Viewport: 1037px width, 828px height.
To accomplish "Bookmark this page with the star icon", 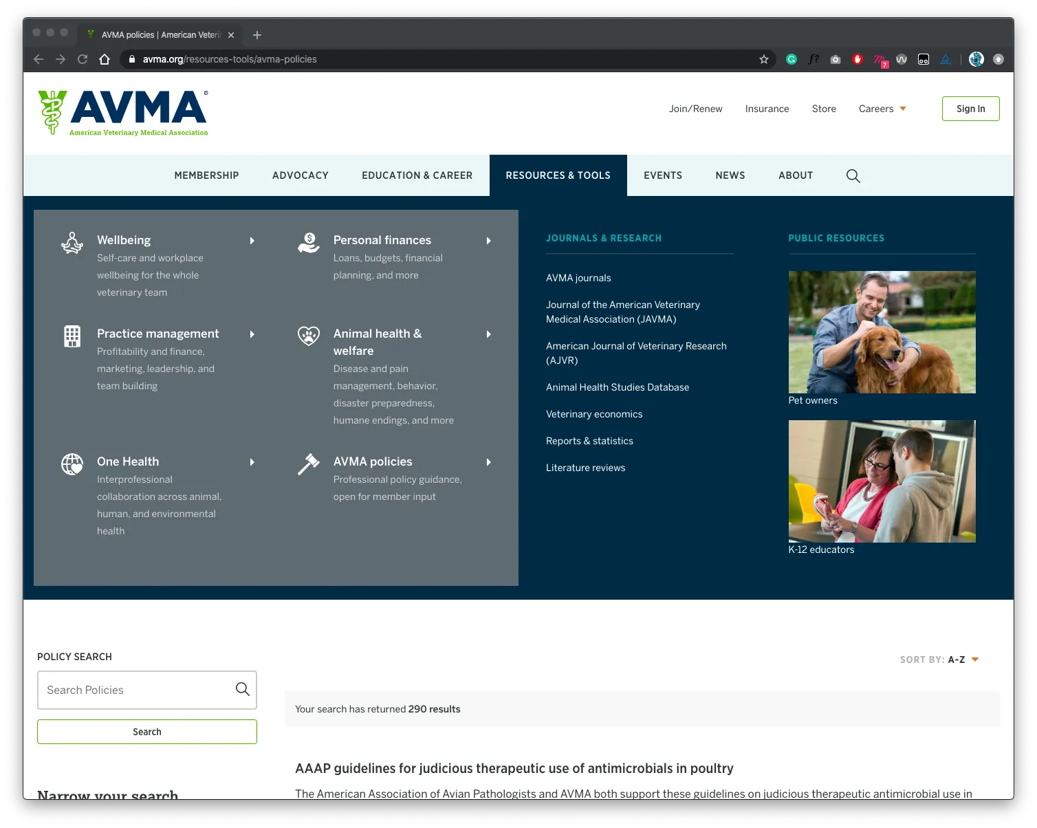I will click(x=763, y=59).
